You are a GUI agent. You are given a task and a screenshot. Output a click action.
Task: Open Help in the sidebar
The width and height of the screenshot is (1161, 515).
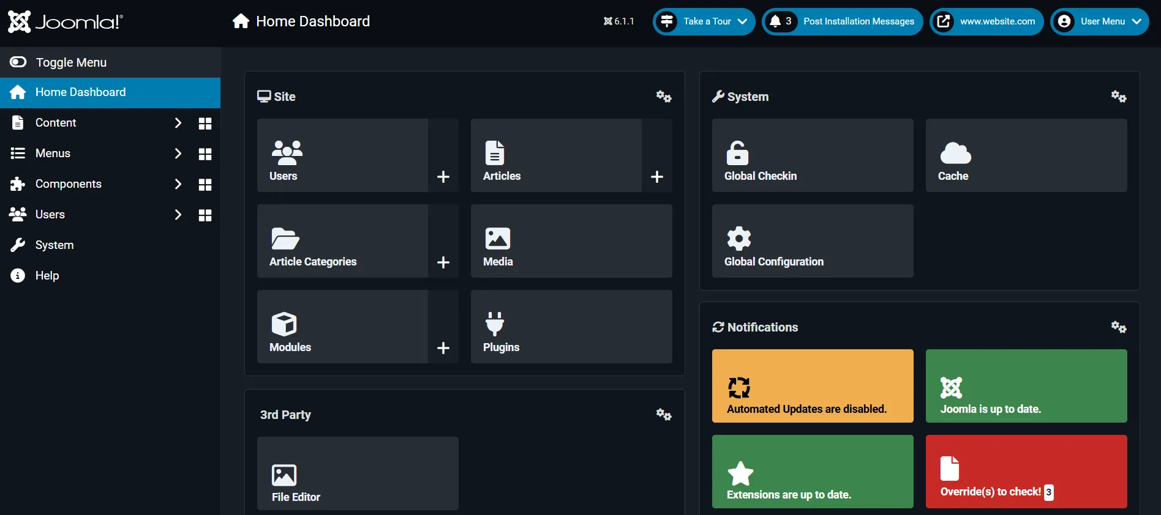pos(110,276)
